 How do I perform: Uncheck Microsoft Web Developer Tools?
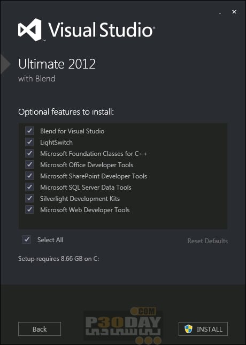pos(29,209)
